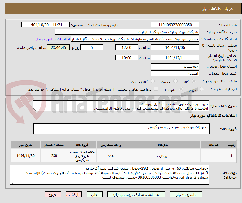Click the نام کالا column header
Image resolution: width=242 pixels, height=203 pixels.
163,145
